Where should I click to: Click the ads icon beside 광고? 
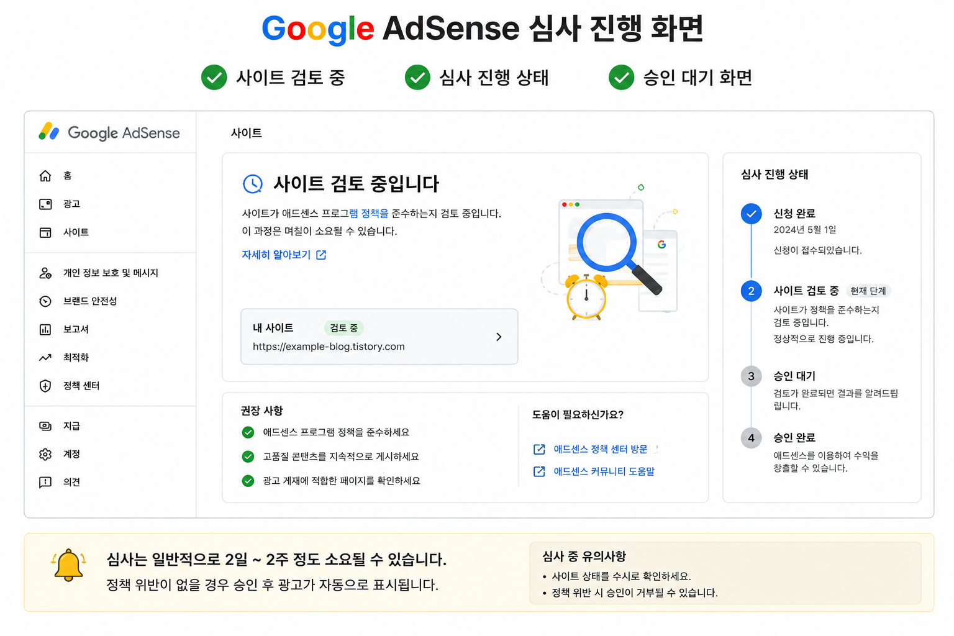(45, 204)
